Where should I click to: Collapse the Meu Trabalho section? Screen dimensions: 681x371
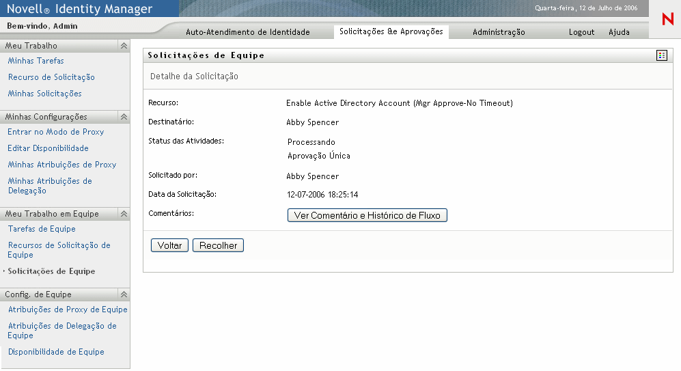click(124, 46)
